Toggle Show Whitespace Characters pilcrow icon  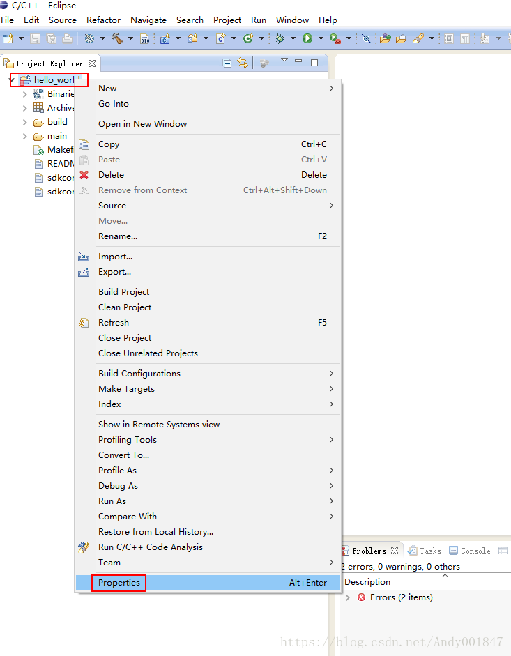pyautogui.click(x=464, y=39)
